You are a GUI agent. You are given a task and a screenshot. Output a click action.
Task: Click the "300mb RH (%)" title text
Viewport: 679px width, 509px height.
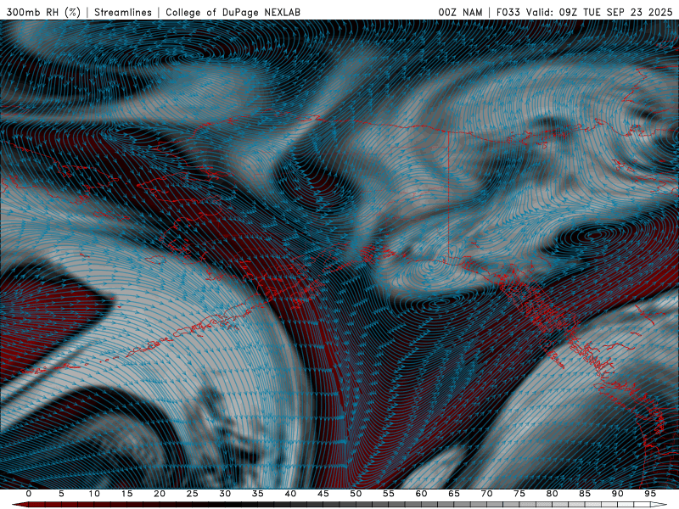click(x=43, y=12)
